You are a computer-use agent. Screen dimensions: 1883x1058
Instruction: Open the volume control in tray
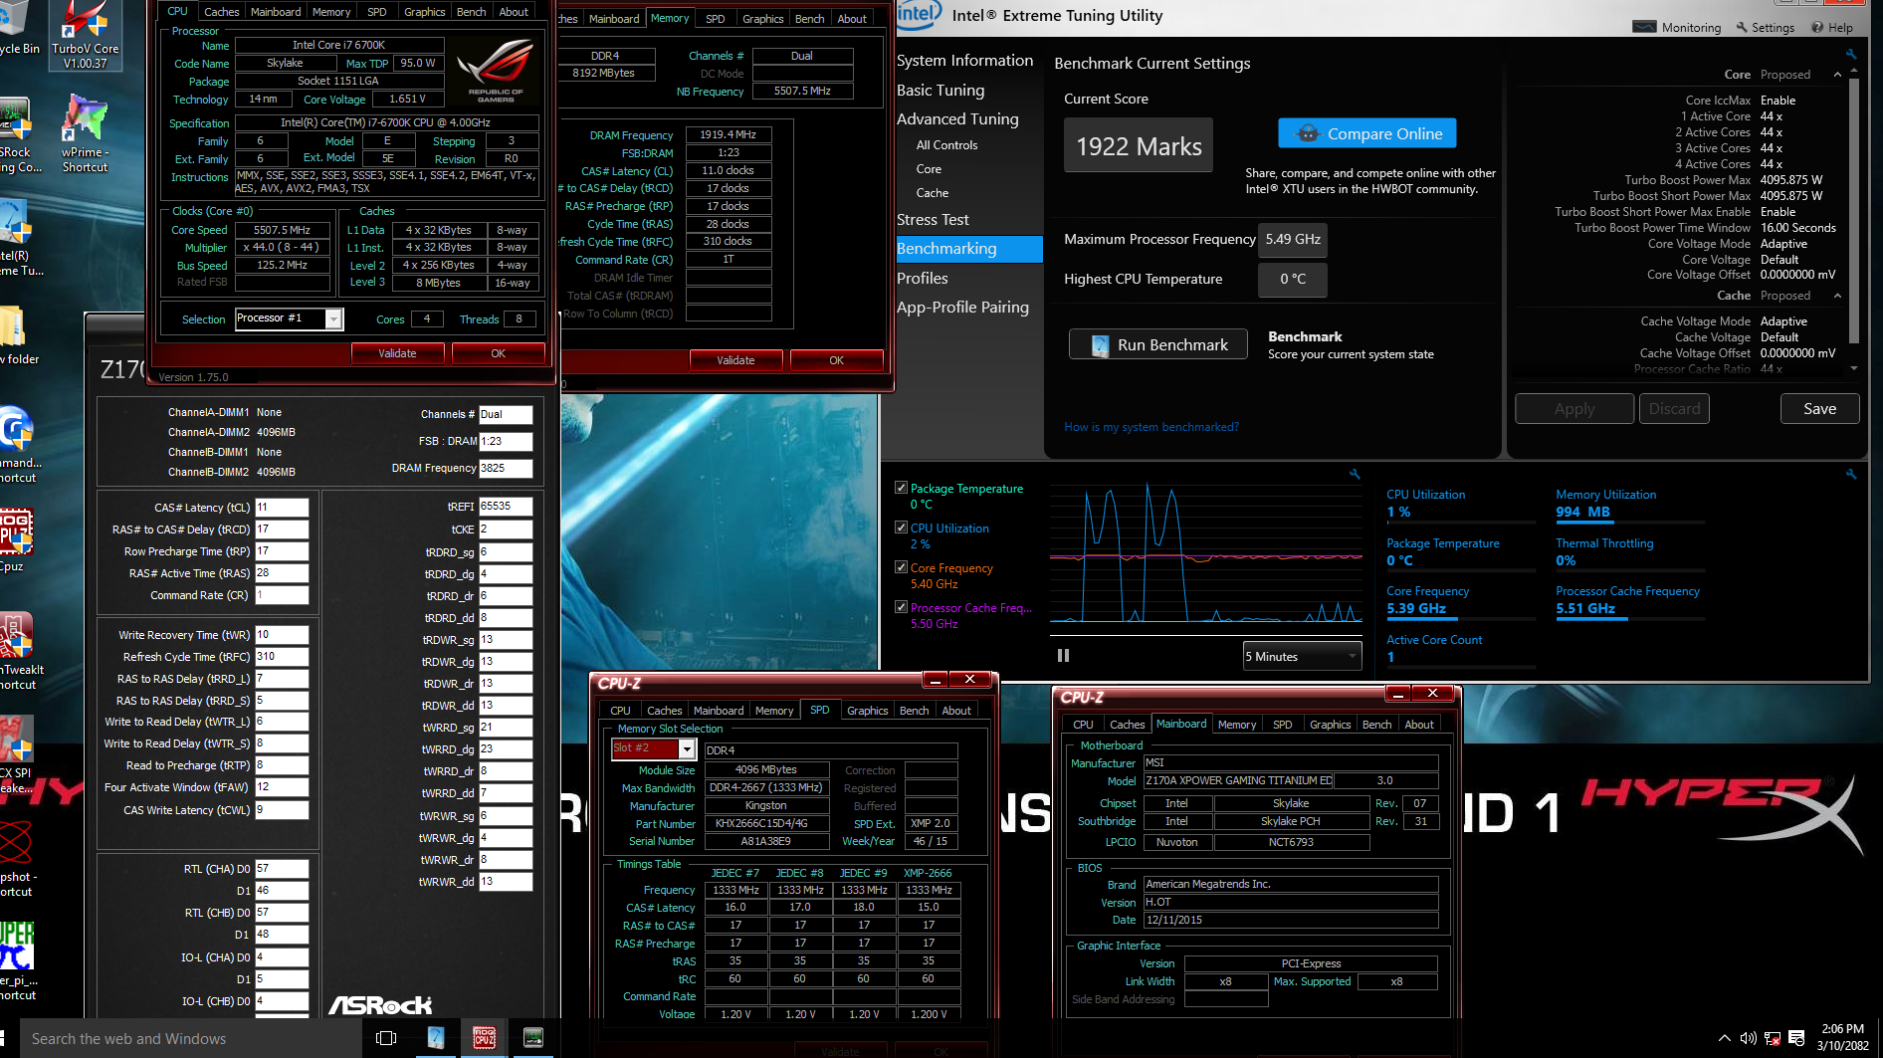1748,1038
